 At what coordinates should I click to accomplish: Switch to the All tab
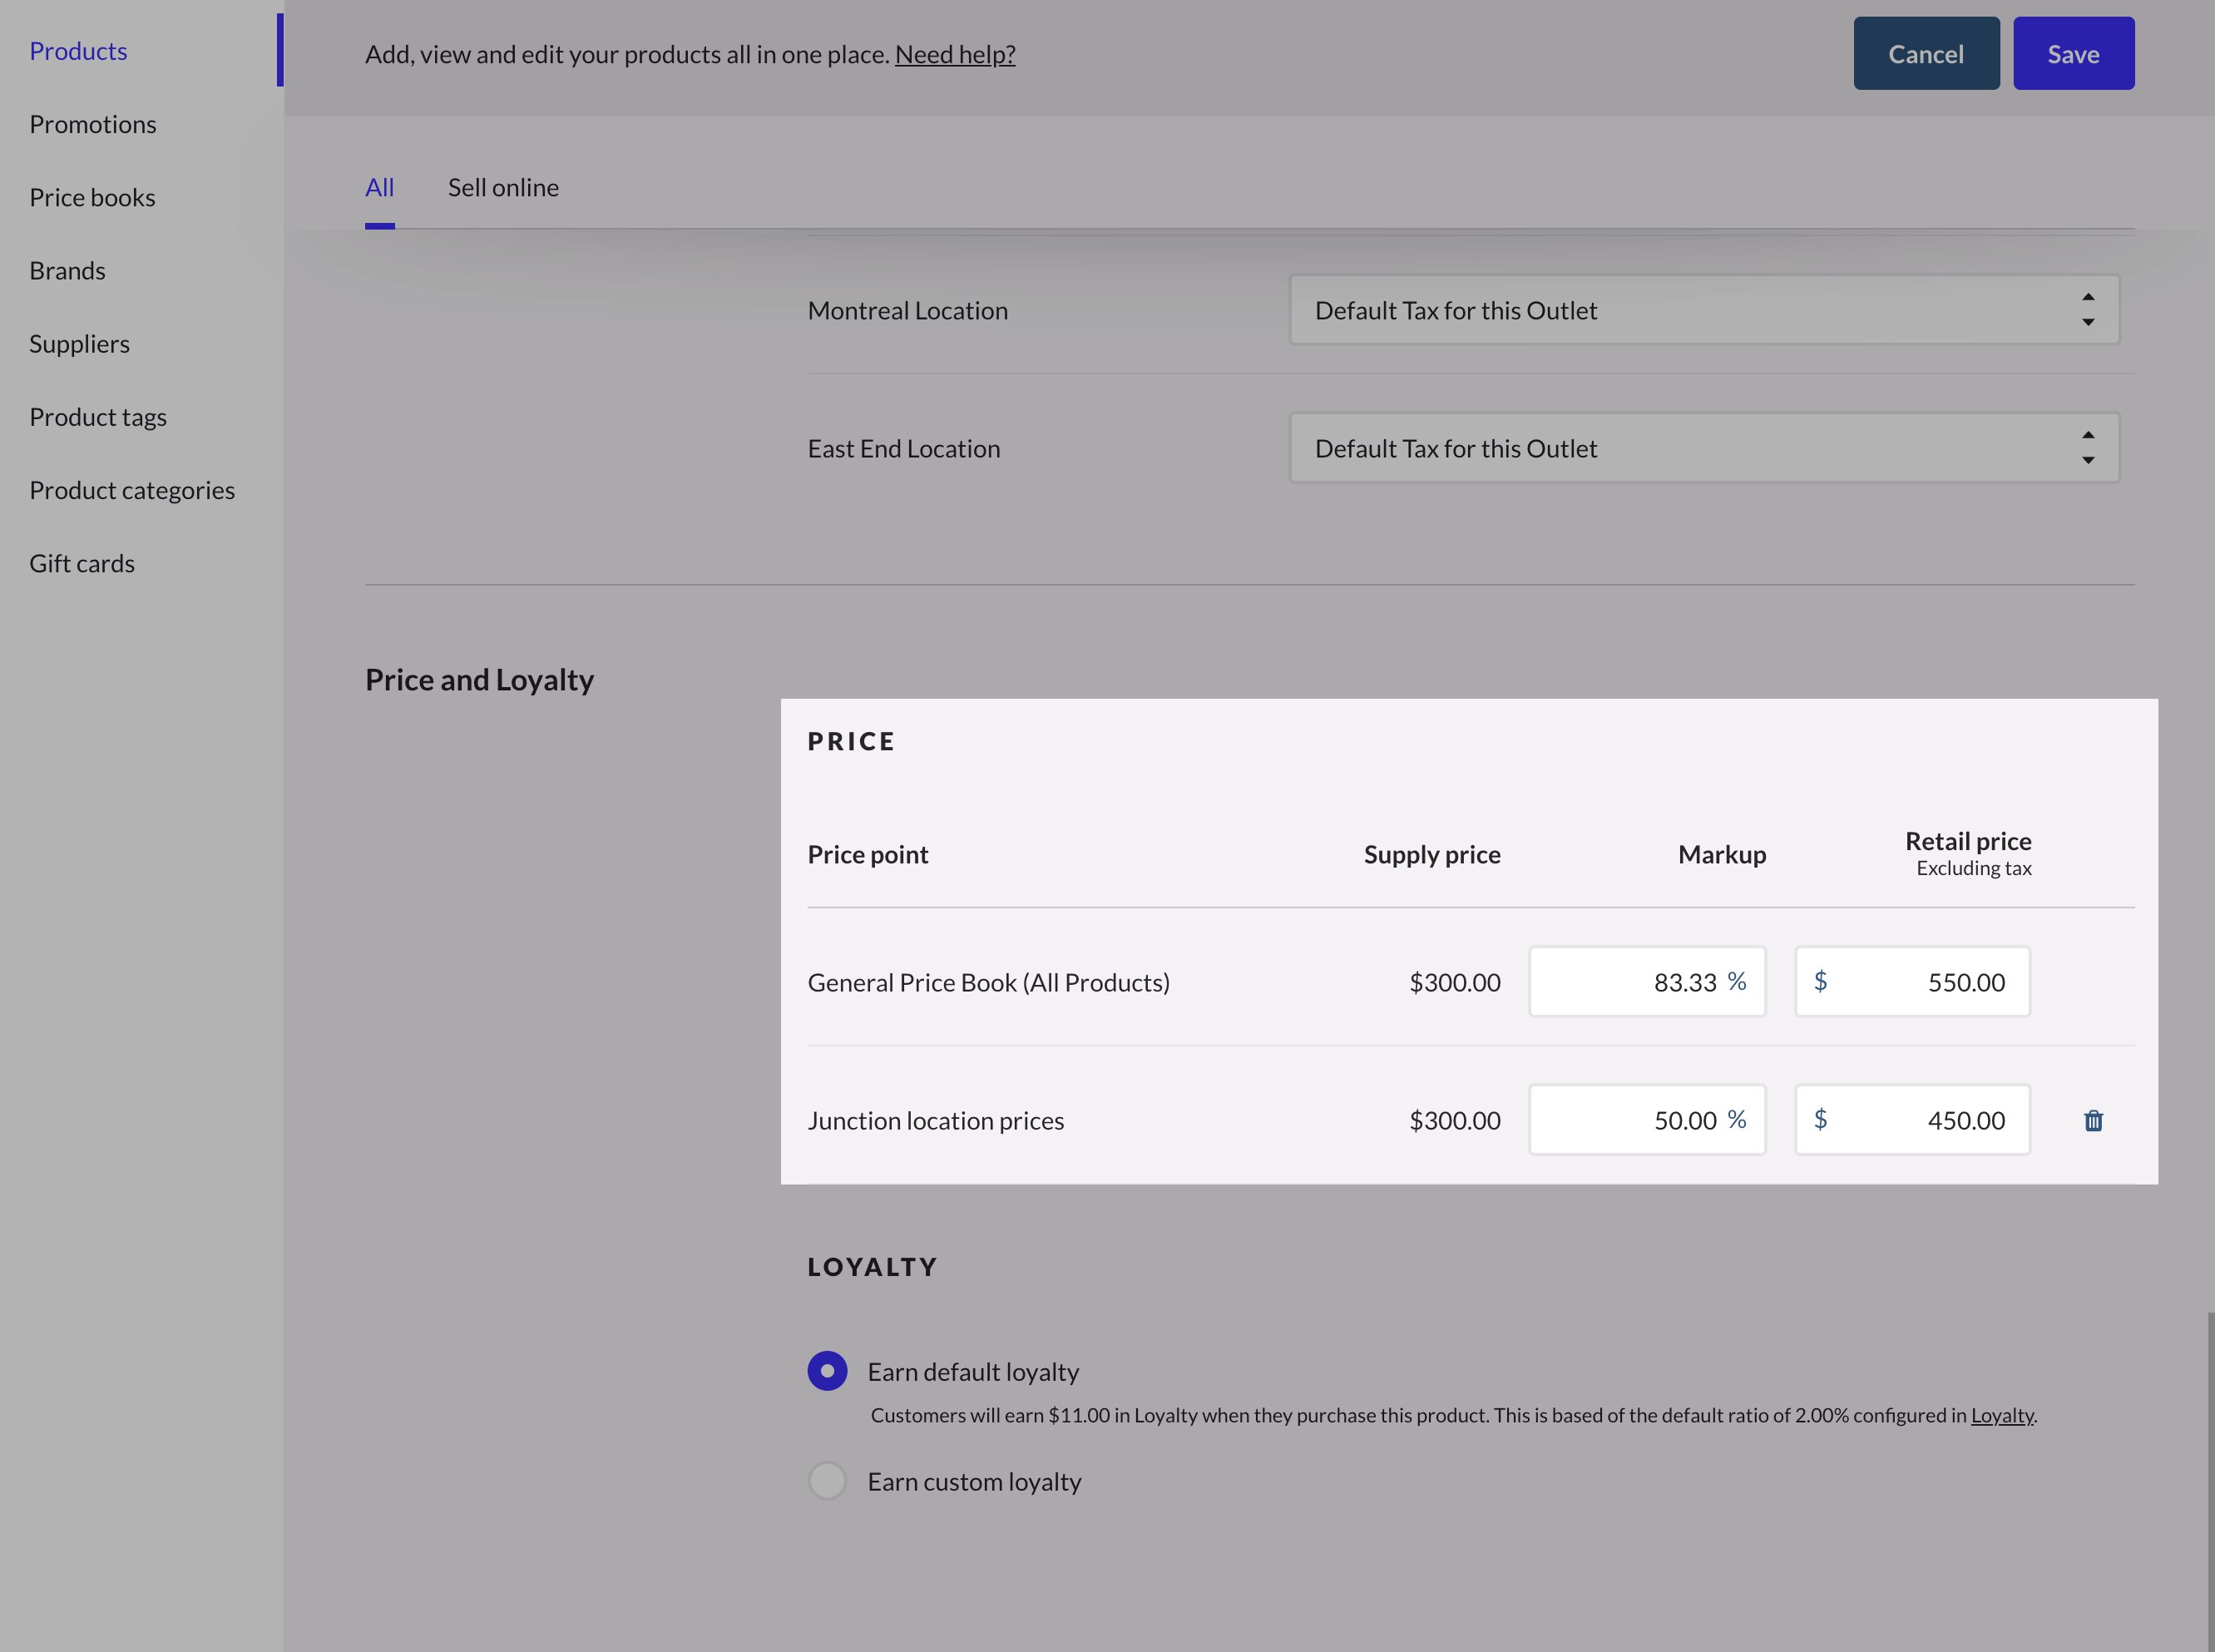click(379, 187)
